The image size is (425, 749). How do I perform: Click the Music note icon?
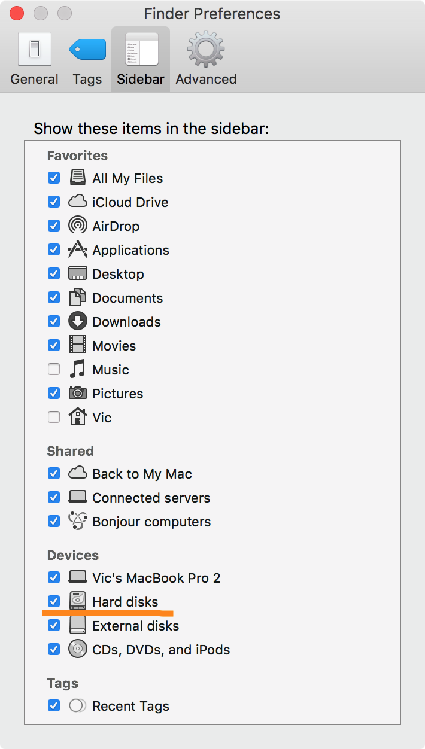77,369
